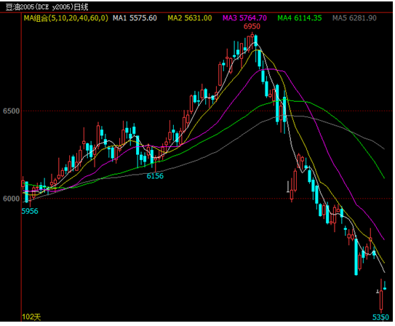The width and height of the screenshot is (395, 326).
Task: Click the chart title 豆油2005 日线
Action: (x=47, y=7)
